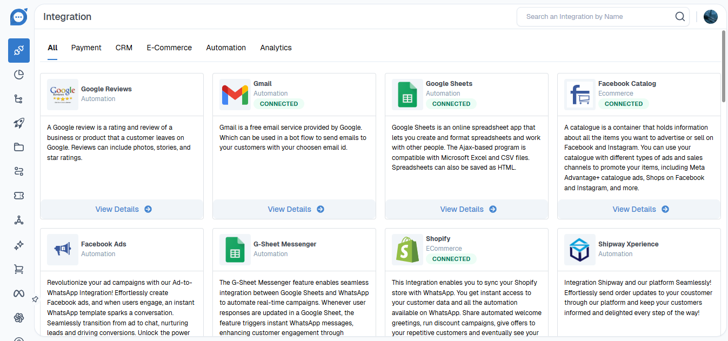The image size is (728, 341).
Task: Open the folder sidebar icon
Action: 19,147
